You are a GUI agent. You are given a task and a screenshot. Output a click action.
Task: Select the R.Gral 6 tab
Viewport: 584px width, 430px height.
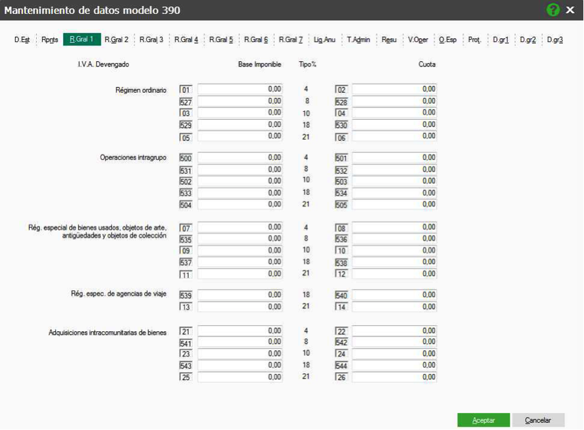pyautogui.click(x=256, y=40)
